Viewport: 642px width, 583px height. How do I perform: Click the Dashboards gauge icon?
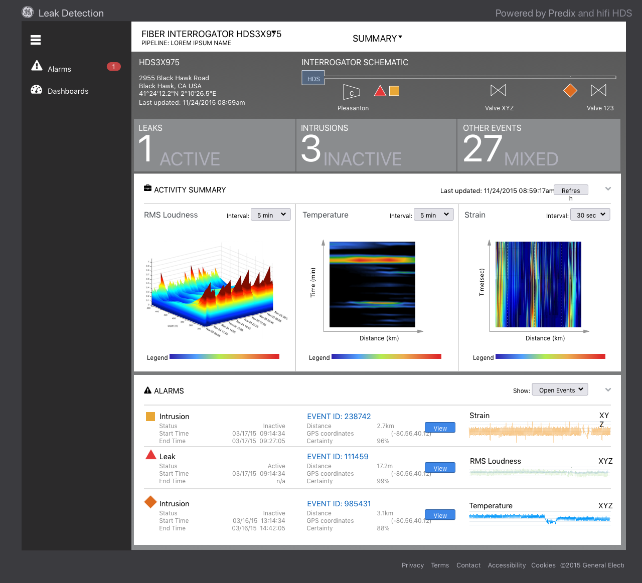coord(37,90)
